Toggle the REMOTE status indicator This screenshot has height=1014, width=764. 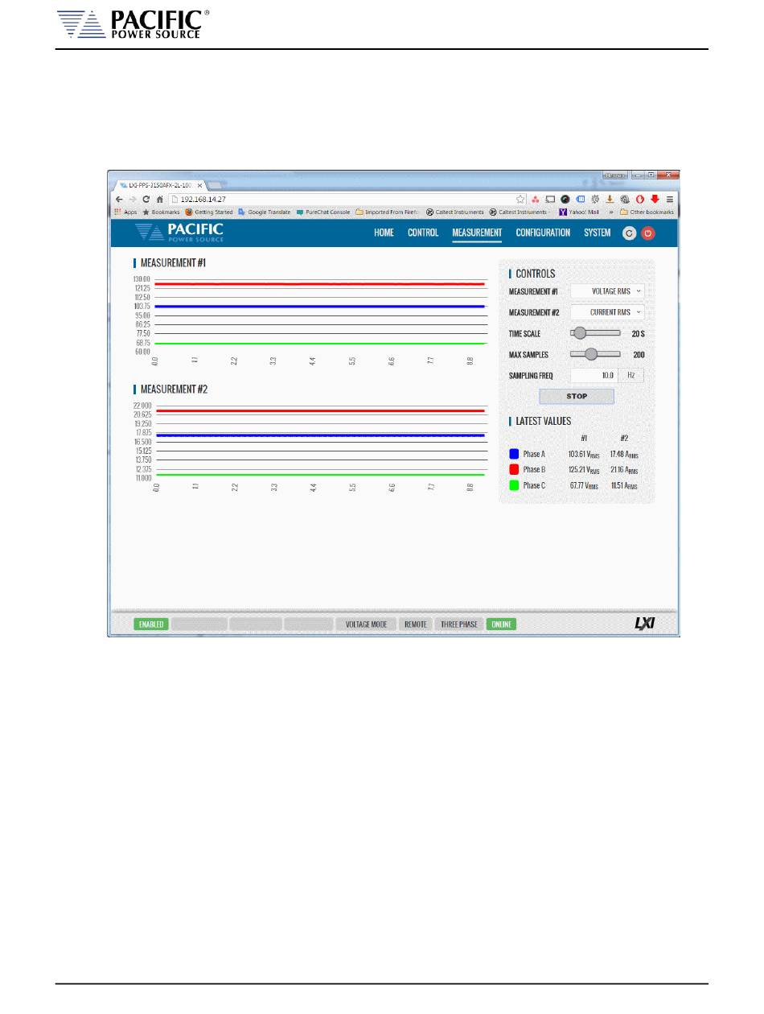coord(416,624)
